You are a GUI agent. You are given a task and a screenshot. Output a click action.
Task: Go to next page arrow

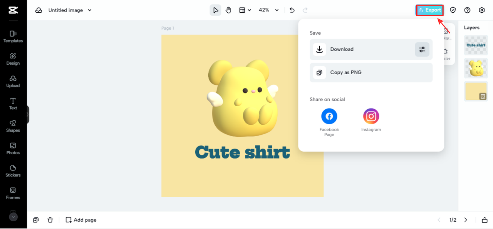[x=466, y=220]
